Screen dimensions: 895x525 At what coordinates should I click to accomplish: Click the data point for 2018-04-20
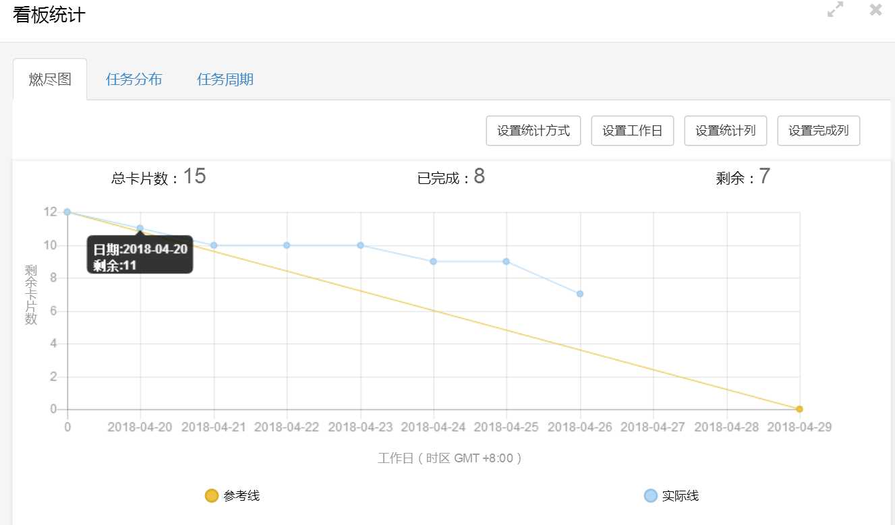(140, 228)
